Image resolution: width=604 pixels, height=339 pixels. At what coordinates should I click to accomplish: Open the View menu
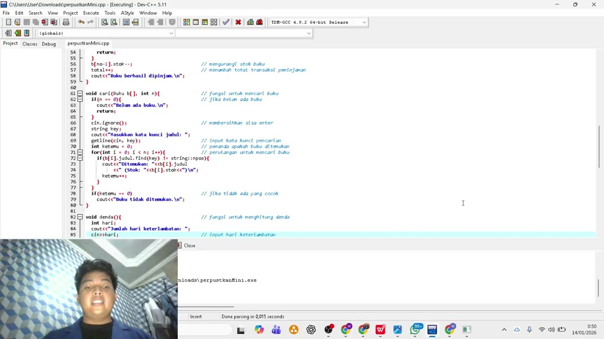tap(53, 13)
